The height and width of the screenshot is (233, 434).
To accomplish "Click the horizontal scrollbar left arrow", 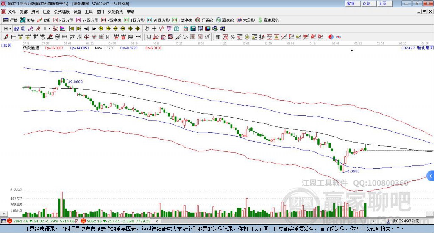I will [x=157, y=221].
